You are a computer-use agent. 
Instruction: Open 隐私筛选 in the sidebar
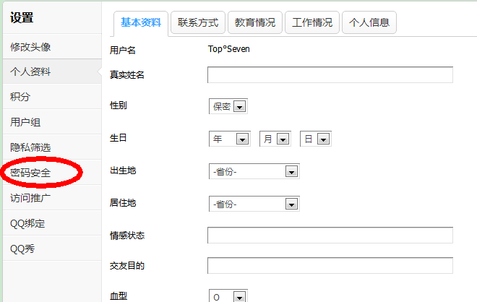tap(52, 147)
